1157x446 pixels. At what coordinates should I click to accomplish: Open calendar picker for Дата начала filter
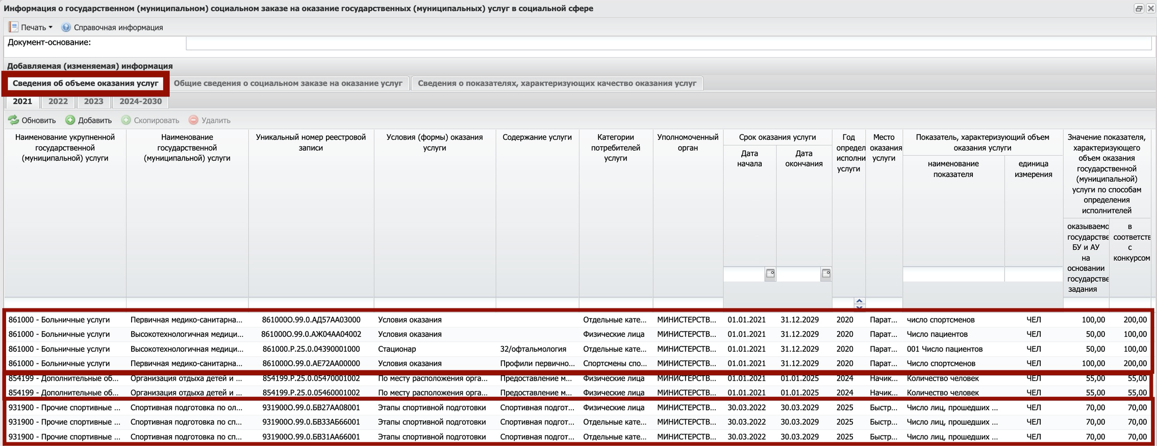pyautogui.click(x=770, y=274)
